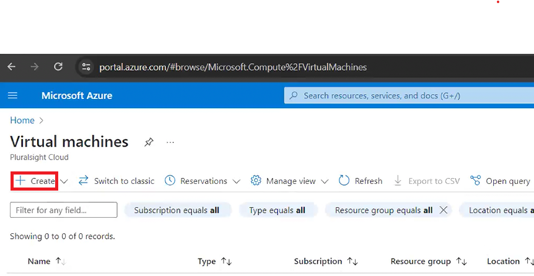Click the site information icon in address bar
534x276 pixels.
[x=86, y=67]
